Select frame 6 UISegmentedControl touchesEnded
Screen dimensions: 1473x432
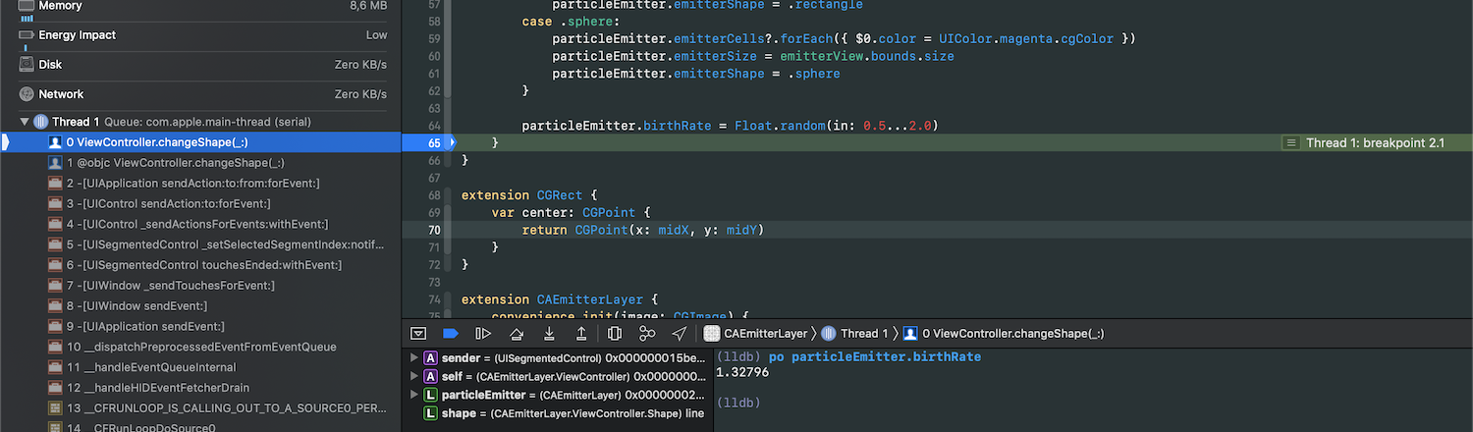click(200, 265)
